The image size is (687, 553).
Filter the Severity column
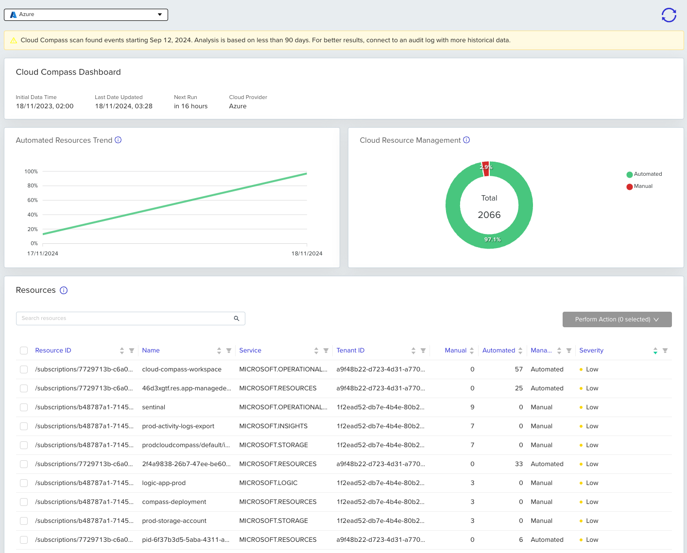pyautogui.click(x=665, y=351)
